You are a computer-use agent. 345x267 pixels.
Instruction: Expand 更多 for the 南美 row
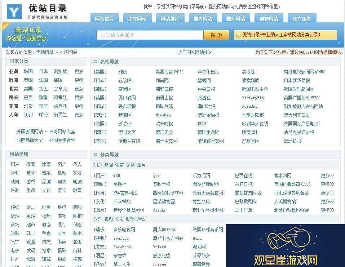[79, 97]
